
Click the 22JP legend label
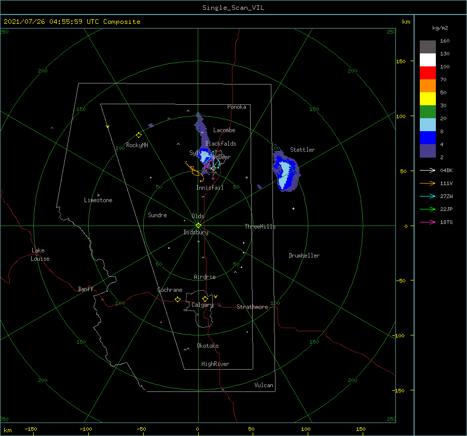(446, 209)
